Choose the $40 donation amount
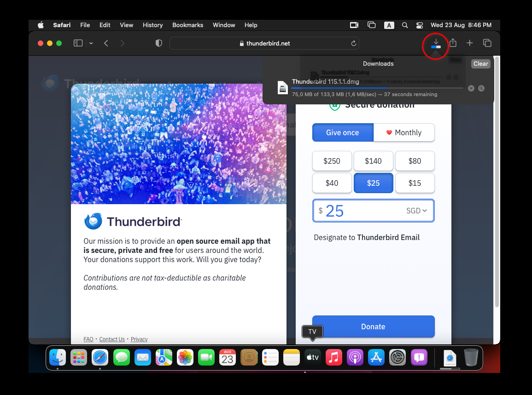Viewport: 532px width, 395px height. 332,183
